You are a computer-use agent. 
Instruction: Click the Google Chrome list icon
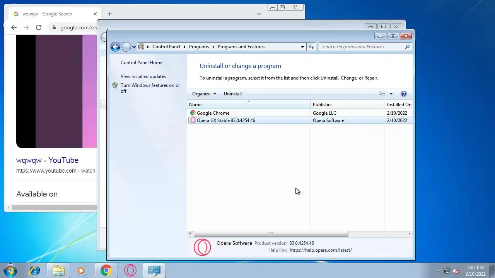(193, 113)
